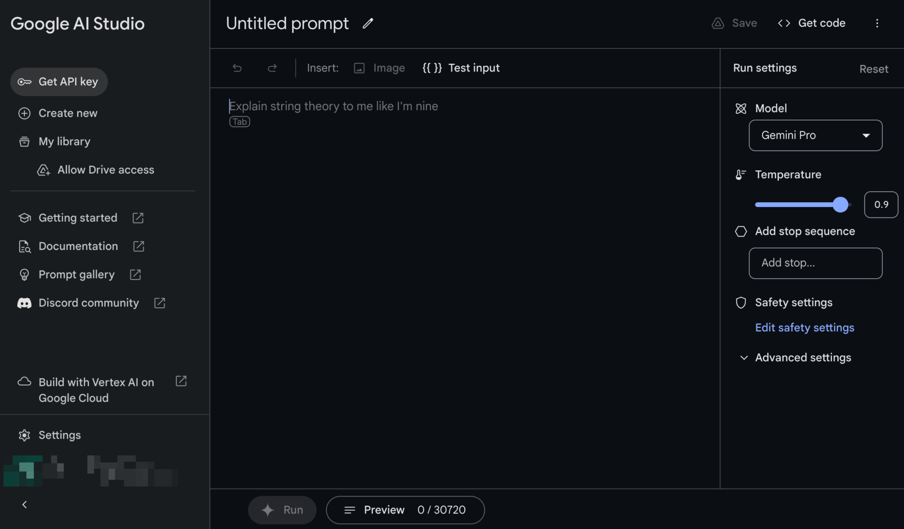The image size is (904, 529).
Task: Click the Allow Drive access icon
Action: click(x=43, y=170)
